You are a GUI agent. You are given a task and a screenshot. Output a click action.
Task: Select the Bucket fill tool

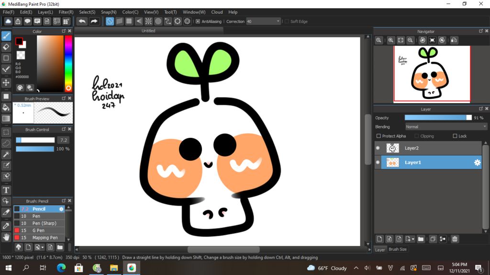point(6,107)
